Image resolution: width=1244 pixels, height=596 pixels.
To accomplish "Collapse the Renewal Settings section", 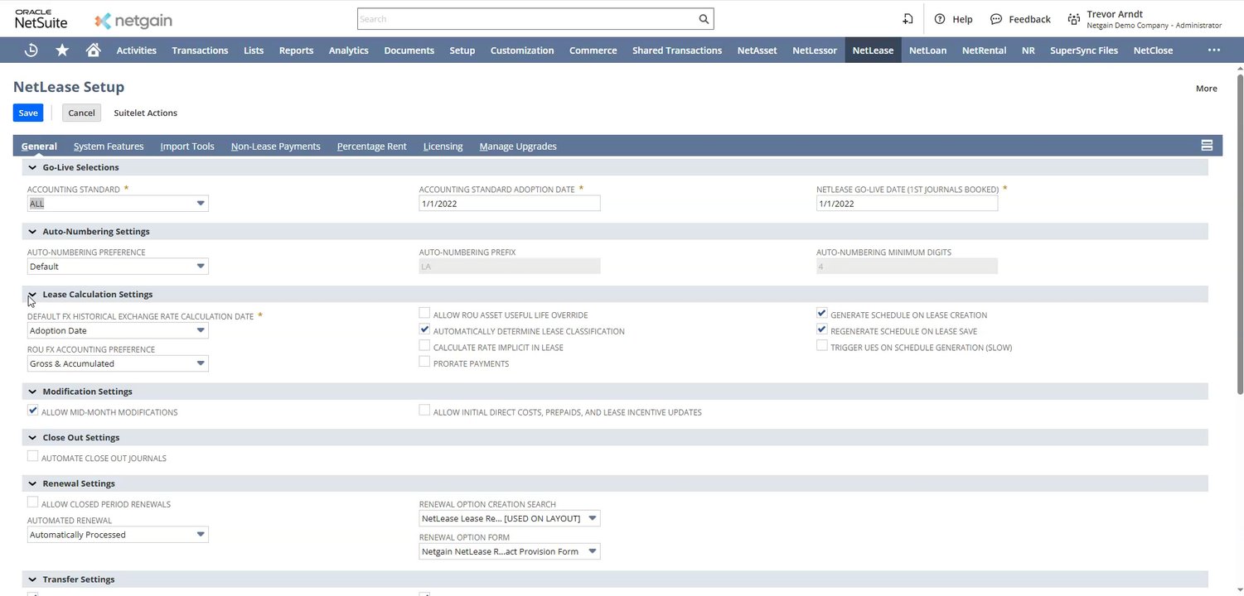I will point(32,483).
